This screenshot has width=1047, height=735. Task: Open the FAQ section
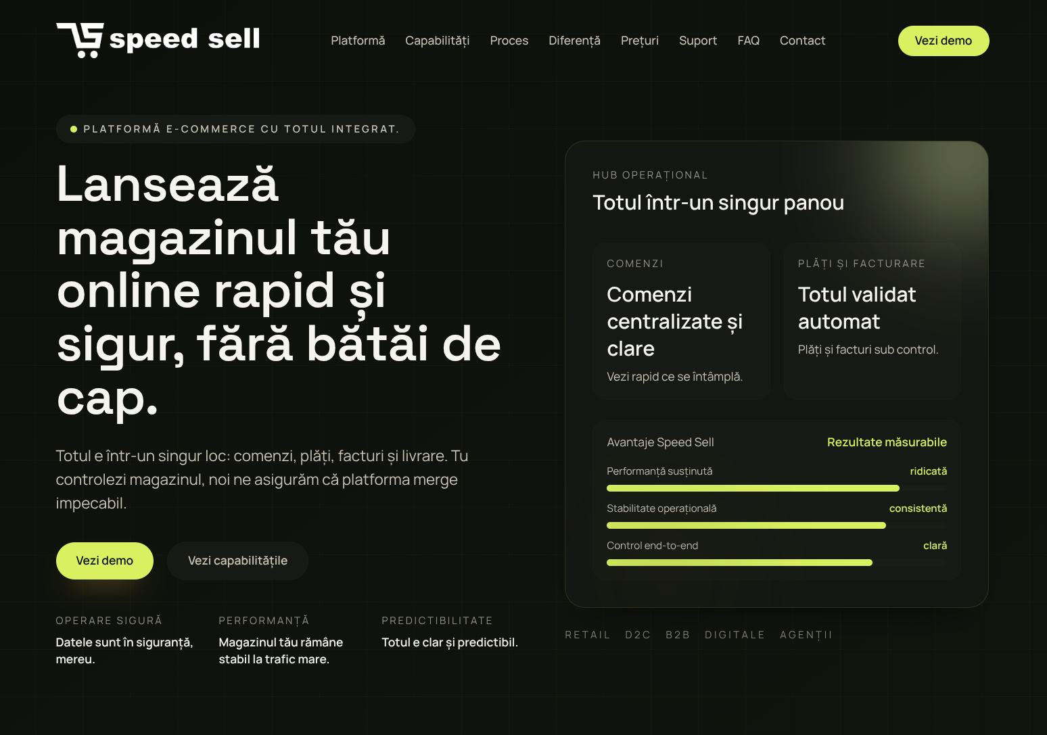(x=748, y=41)
